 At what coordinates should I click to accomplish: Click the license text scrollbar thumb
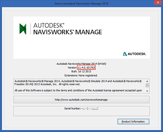coord(147,85)
